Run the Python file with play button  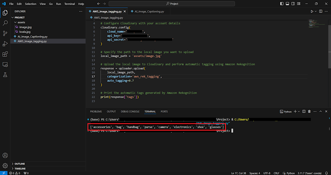coord(312,11)
